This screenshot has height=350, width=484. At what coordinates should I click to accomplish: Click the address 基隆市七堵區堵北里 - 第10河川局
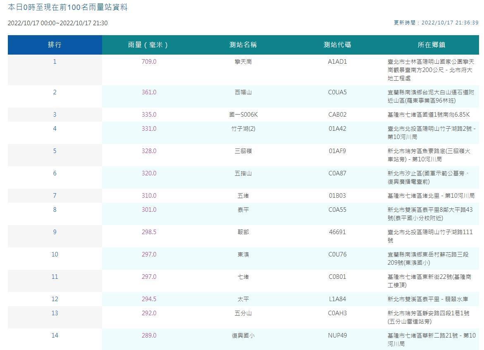pos(431,196)
